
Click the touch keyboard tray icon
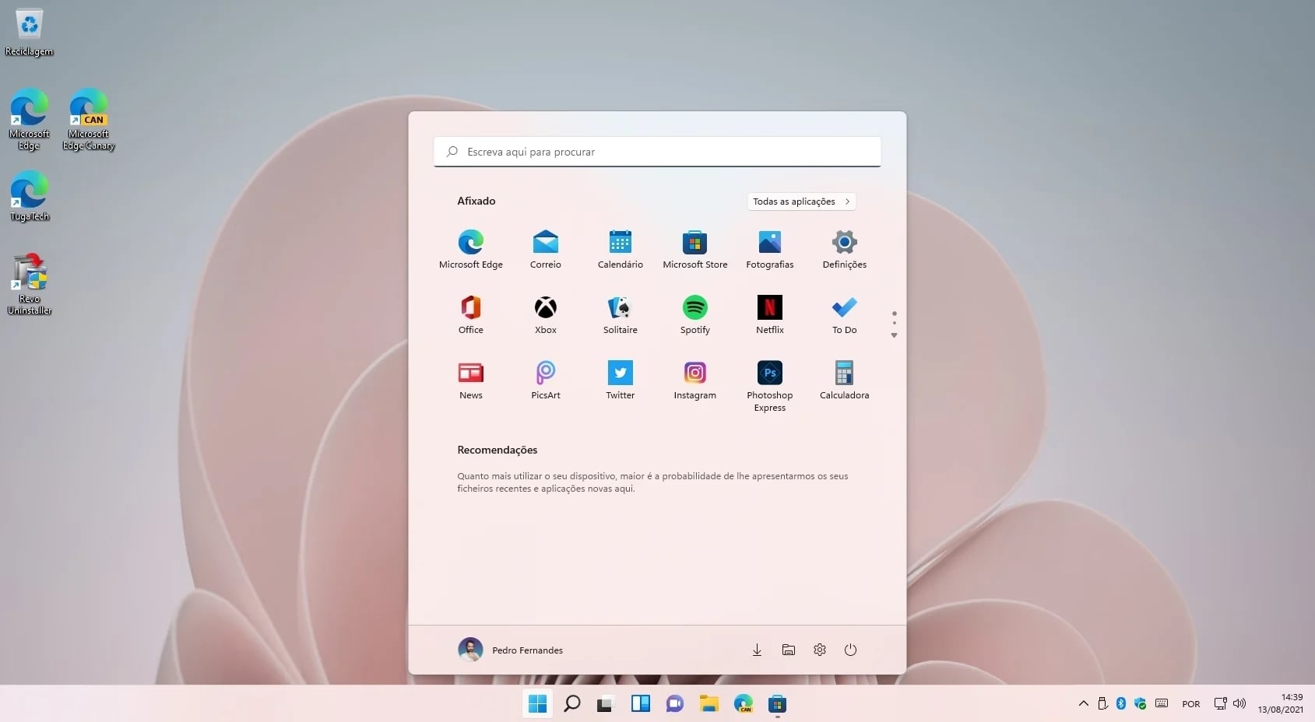pos(1162,703)
